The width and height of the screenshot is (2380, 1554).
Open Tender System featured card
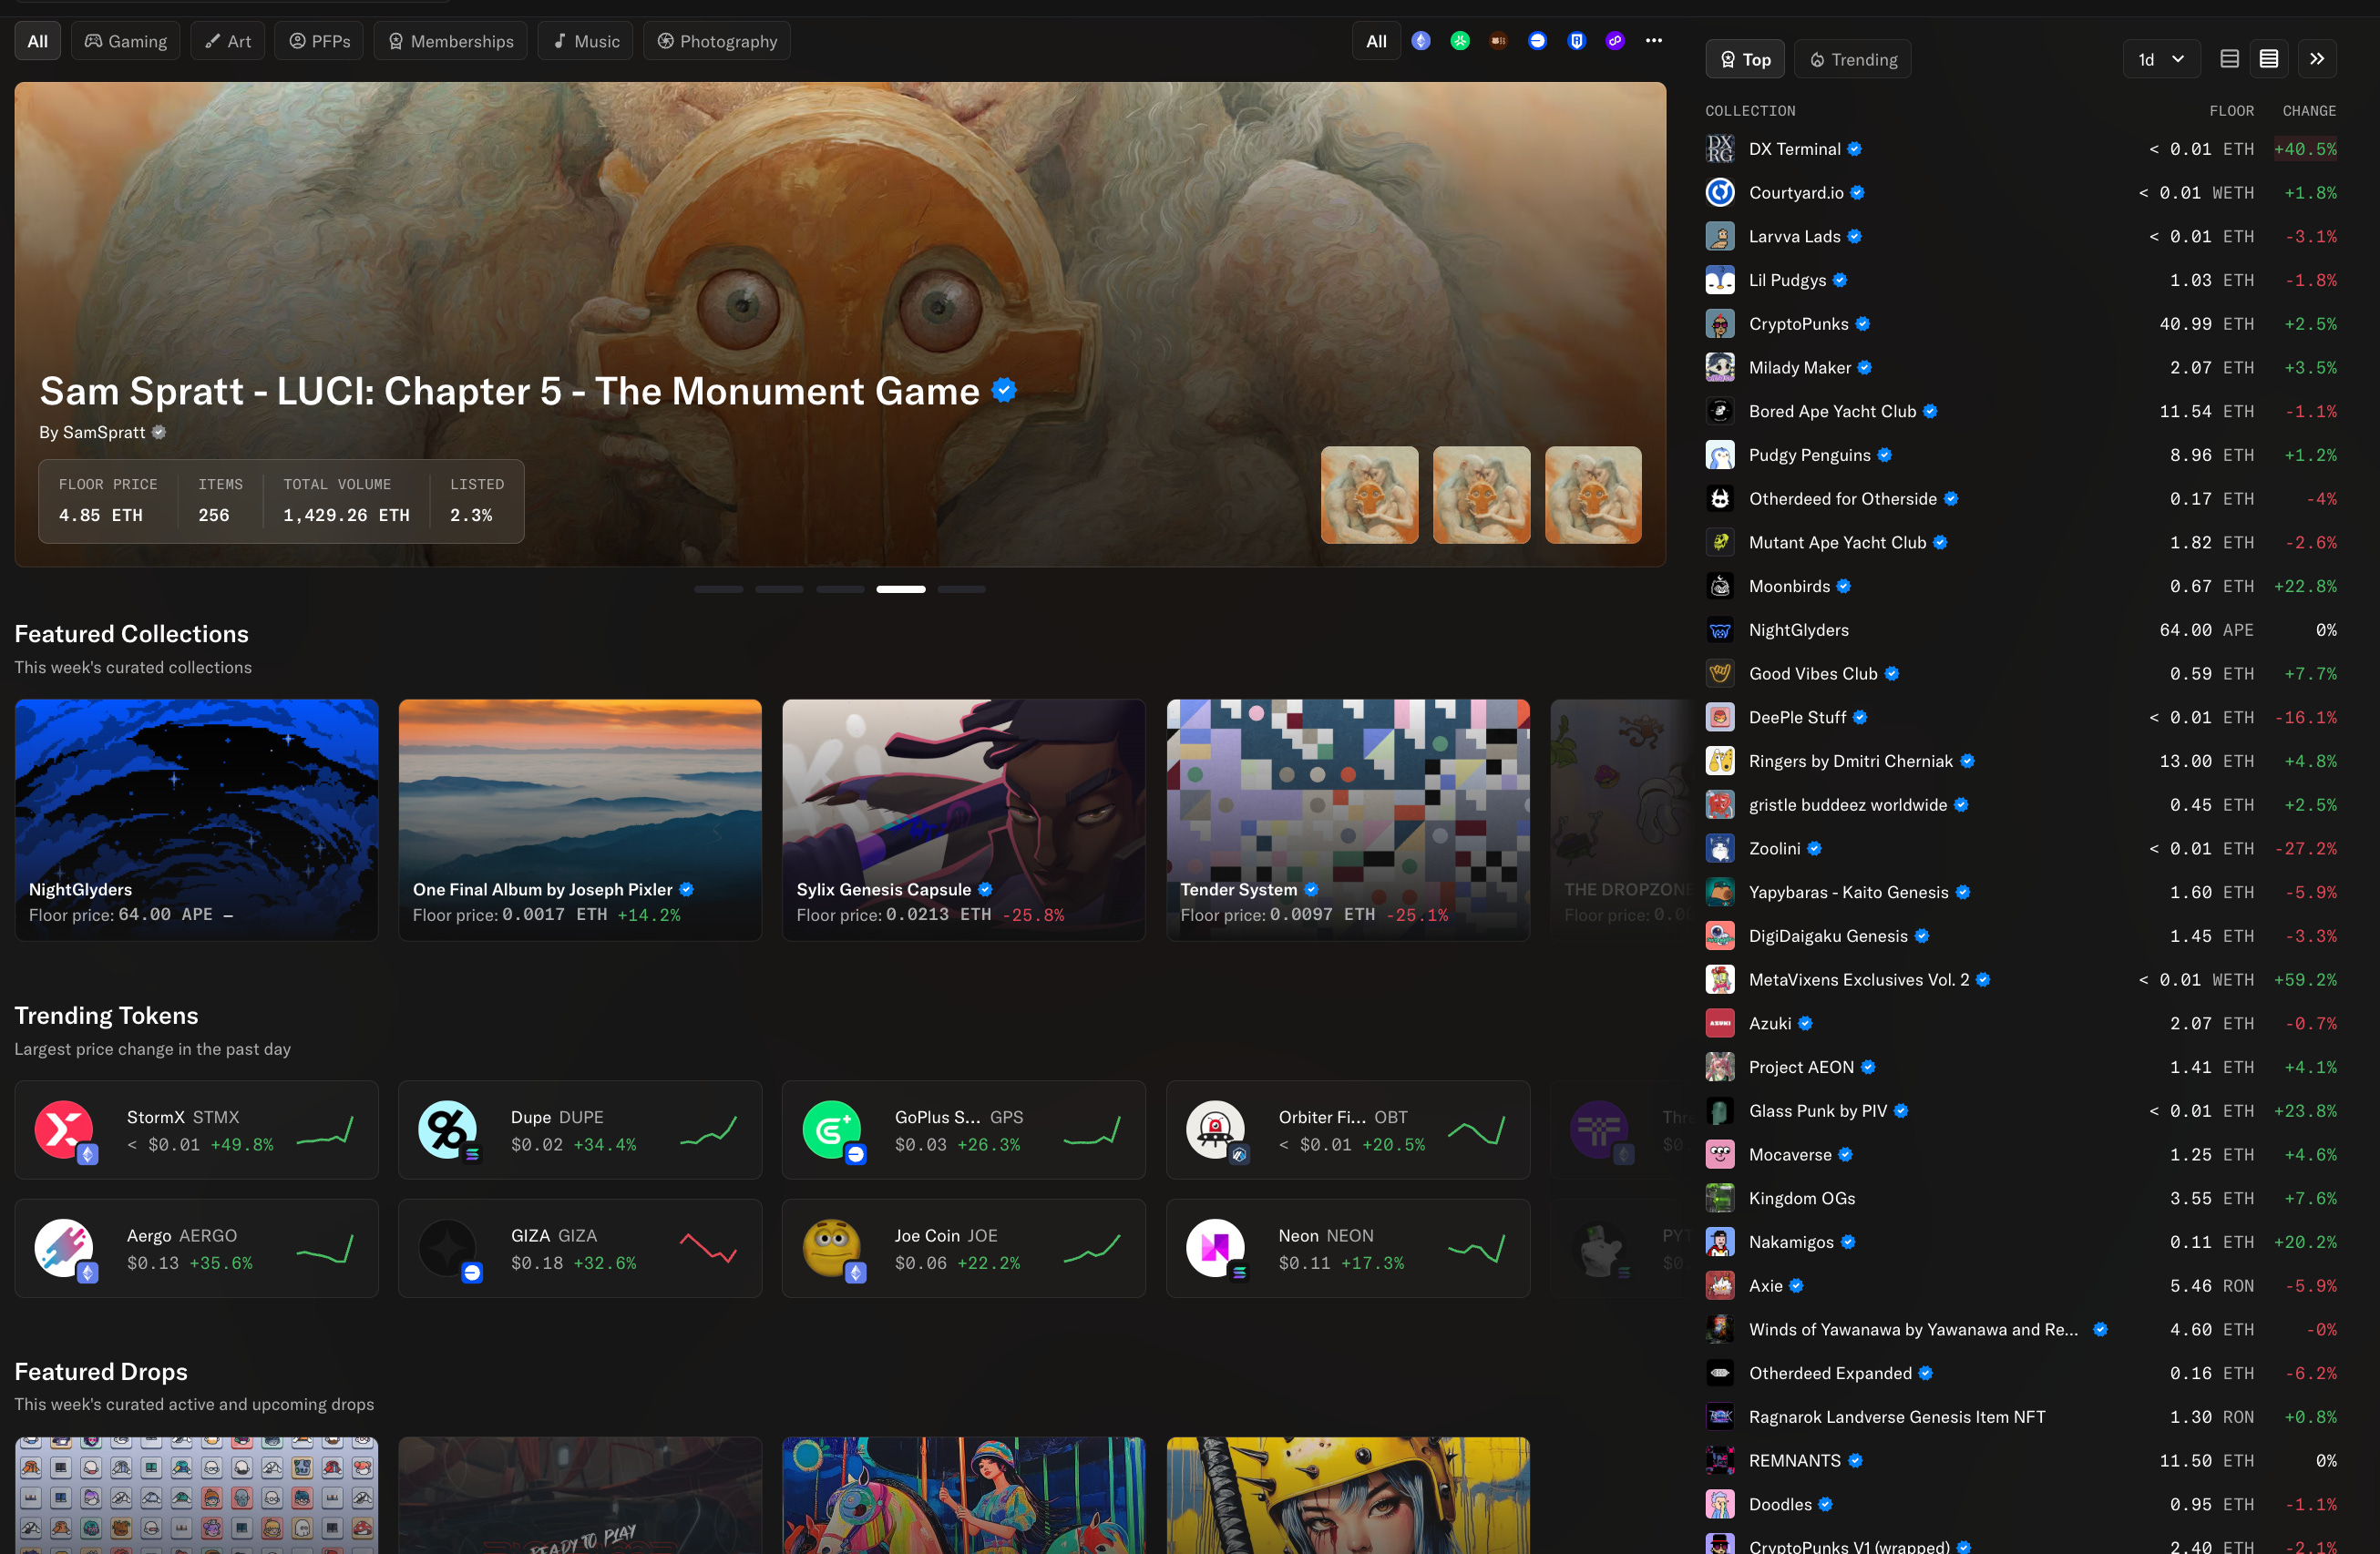click(1348, 820)
